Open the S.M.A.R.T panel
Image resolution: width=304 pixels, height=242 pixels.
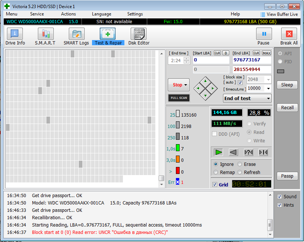point(45,36)
